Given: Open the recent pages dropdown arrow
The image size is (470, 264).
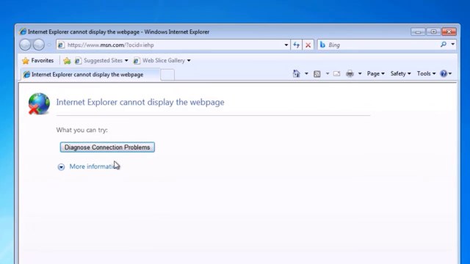Looking at the screenshot, I should coord(49,45).
